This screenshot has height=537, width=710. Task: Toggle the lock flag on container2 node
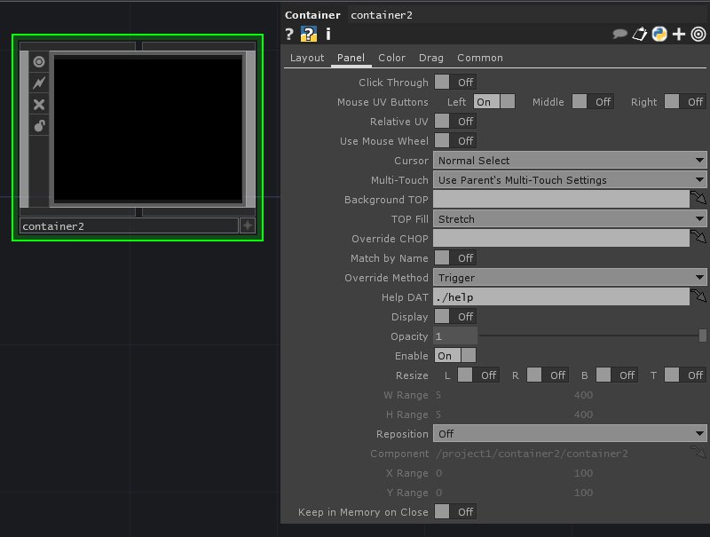coord(39,126)
